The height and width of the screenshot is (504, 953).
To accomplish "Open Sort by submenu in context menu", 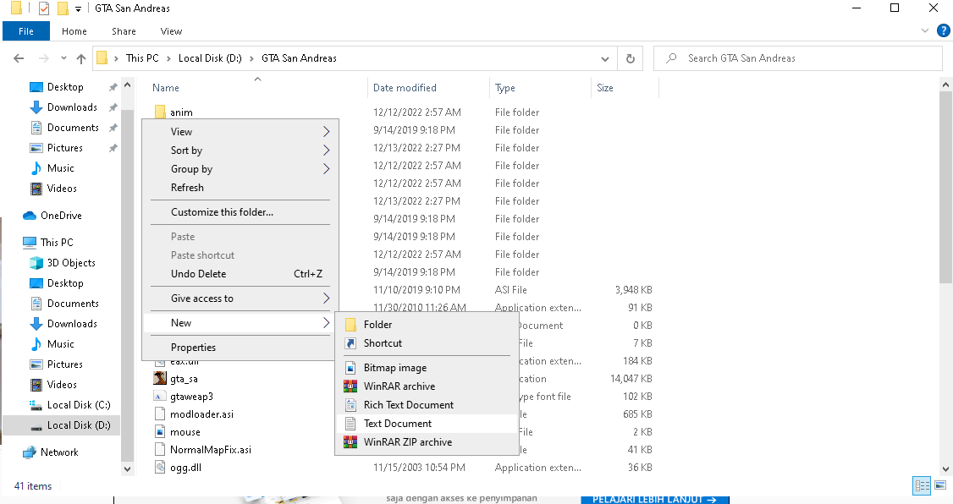I will (240, 150).
